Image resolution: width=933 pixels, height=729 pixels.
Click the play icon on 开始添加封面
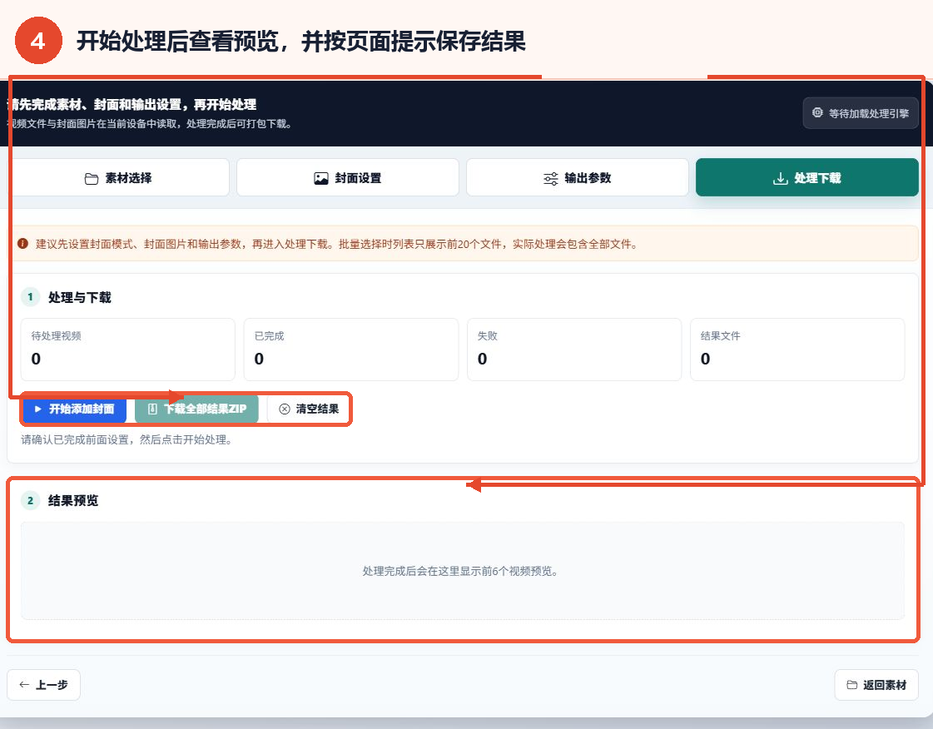[37, 409]
